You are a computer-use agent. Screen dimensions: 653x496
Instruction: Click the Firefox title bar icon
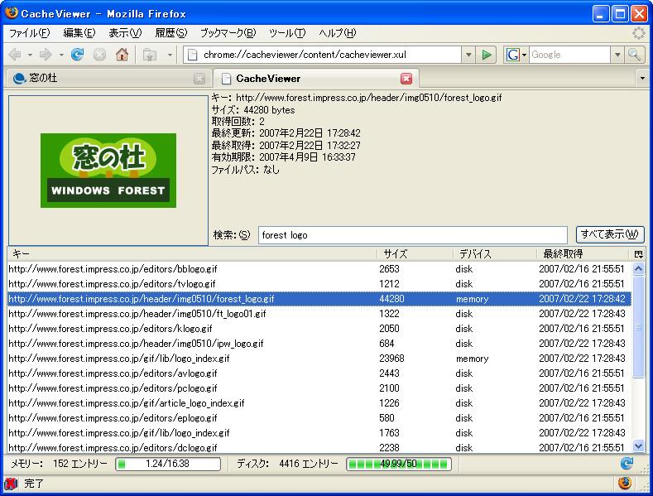point(12,13)
